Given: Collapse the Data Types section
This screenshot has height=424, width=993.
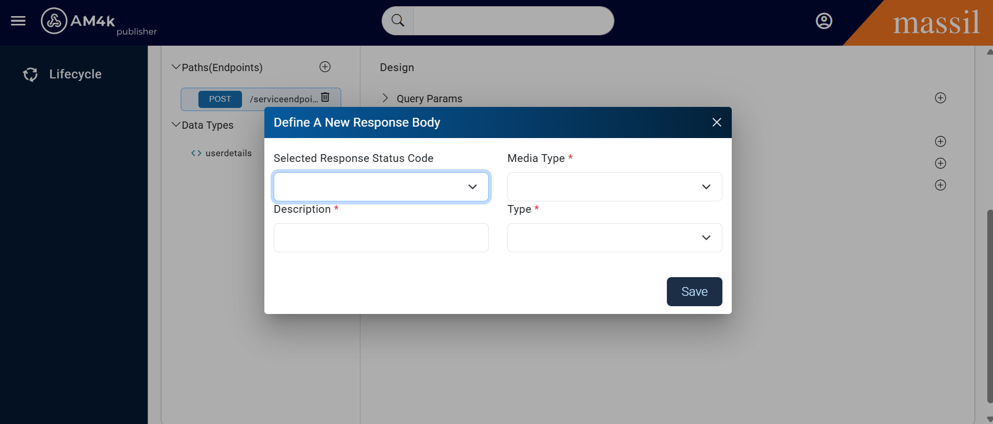Looking at the screenshot, I should coord(176,125).
